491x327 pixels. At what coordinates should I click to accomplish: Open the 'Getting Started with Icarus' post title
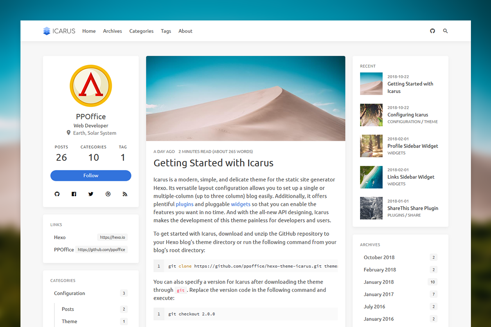coord(213,163)
